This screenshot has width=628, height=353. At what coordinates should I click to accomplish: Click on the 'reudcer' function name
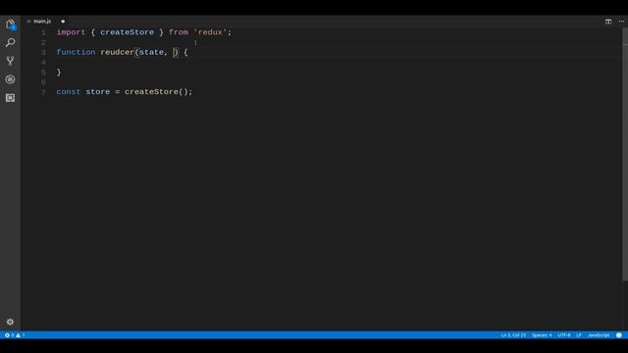(118, 52)
